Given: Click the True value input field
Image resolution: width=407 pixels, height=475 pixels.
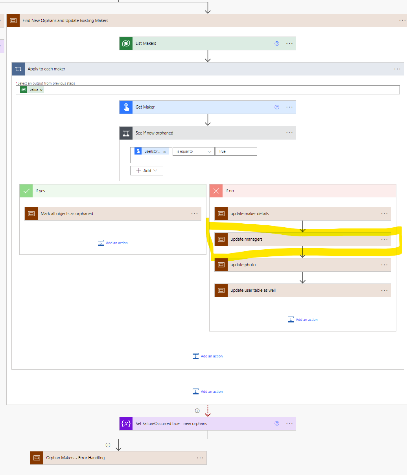Looking at the screenshot, I should pyautogui.click(x=236, y=151).
